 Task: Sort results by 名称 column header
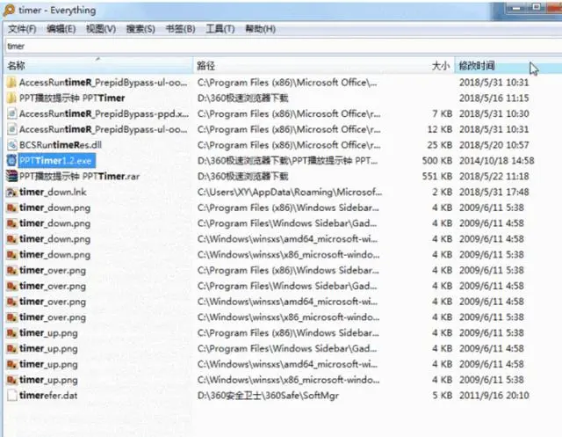pyautogui.click(x=98, y=66)
